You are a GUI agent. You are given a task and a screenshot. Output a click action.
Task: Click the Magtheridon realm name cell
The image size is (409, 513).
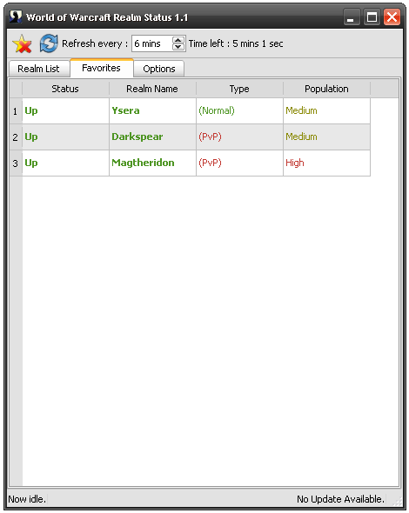[x=152, y=163]
